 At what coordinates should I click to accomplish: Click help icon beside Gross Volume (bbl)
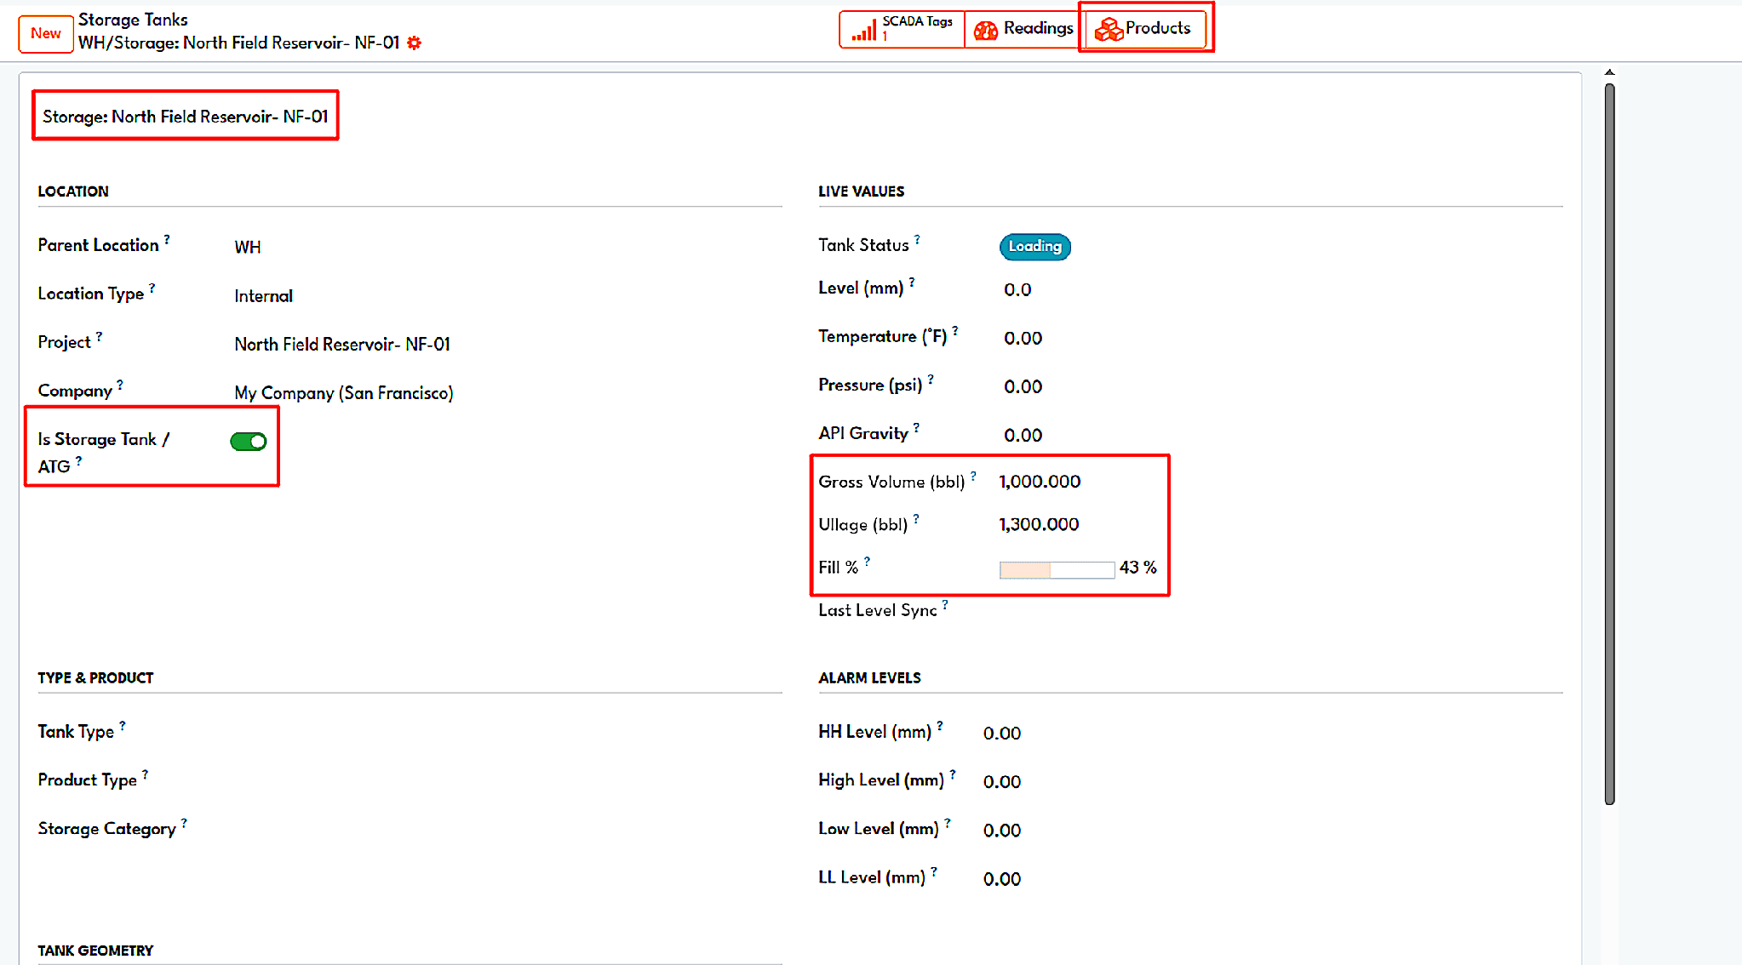pos(973,476)
